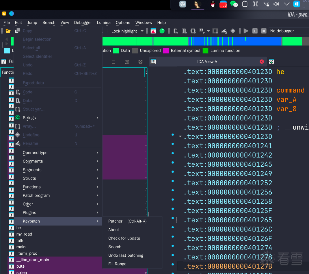Click the QQ penguin tray icon
Image resolution: width=309 pixels, height=274 pixels.
coord(213,4)
